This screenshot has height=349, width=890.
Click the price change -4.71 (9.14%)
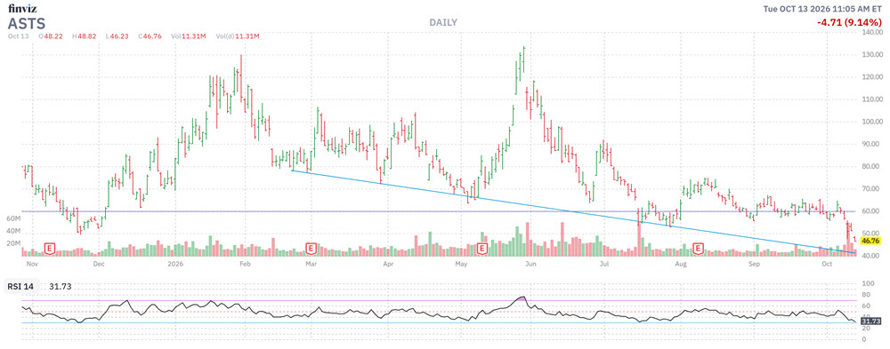coord(850,23)
